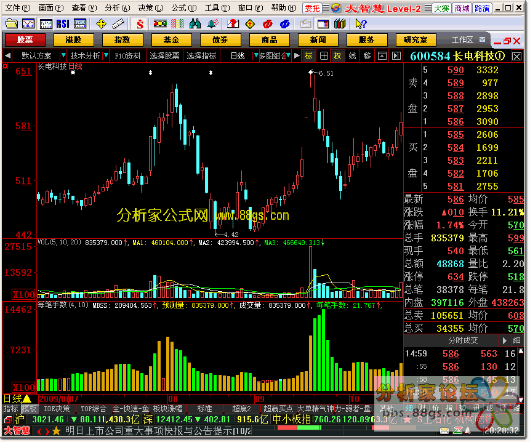Toggle the 移 move button
Screen dimensions: 530x442
(367, 56)
